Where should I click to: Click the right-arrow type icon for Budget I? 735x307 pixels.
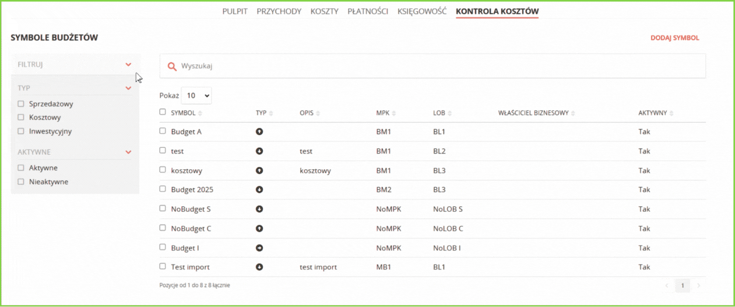(x=259, y=248)
